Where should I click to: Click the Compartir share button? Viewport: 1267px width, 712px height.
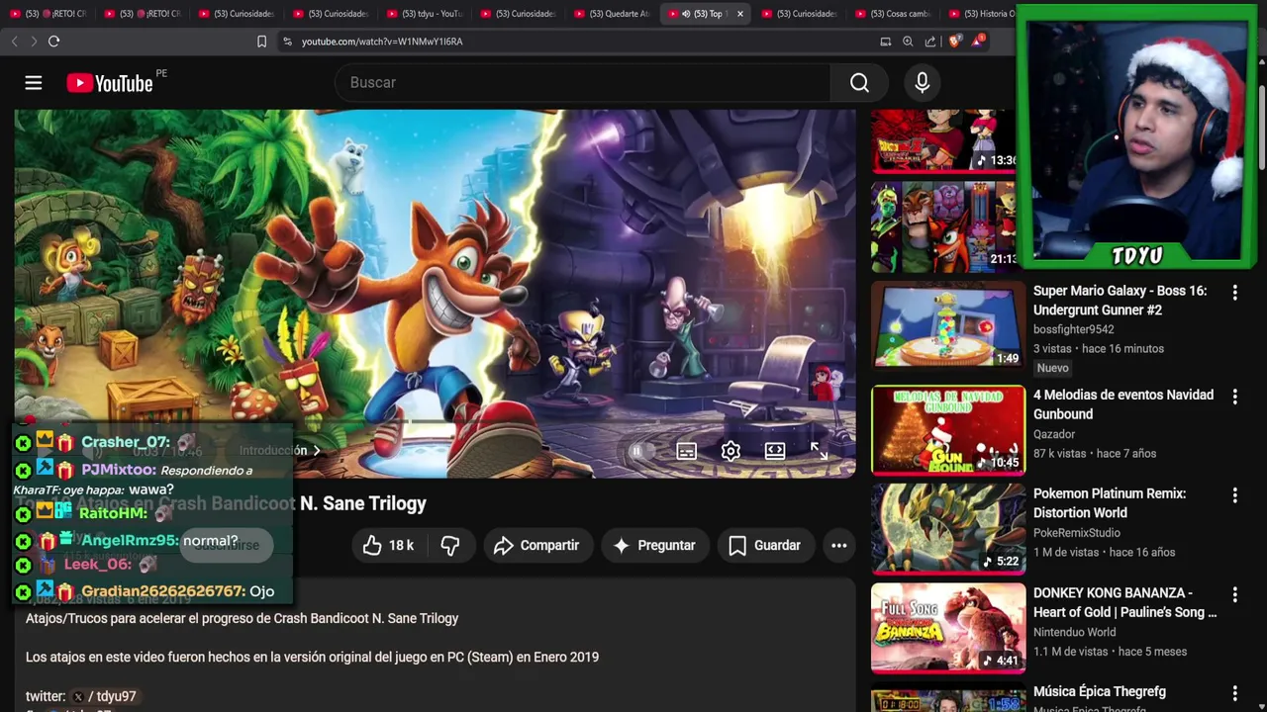tap(536, 545)
